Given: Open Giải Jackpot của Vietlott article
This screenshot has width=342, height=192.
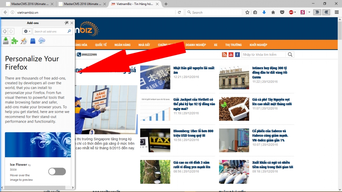Looking at the screenshot, I should [x=194, y=104].
